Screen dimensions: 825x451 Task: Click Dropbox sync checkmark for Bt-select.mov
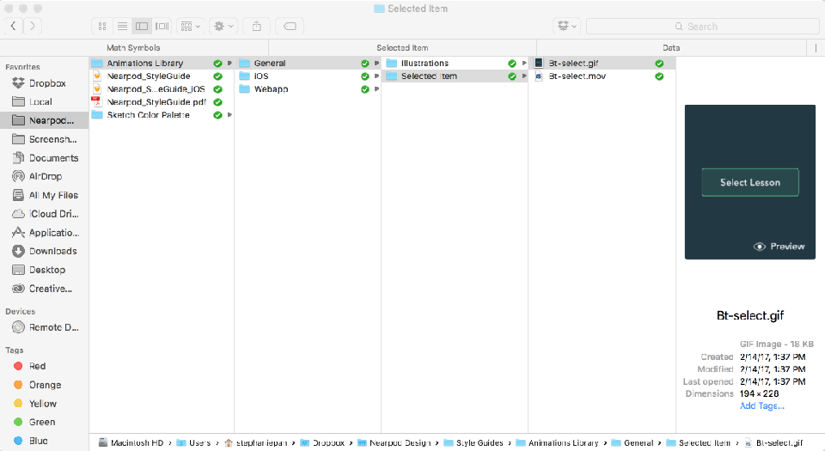[x=659, y=76]
